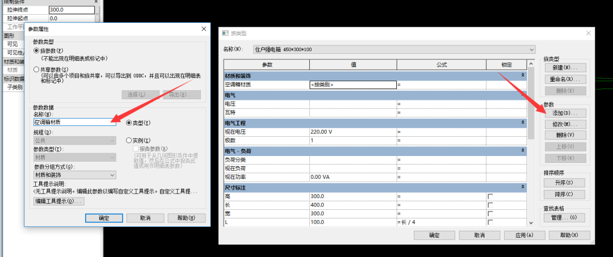The width and height of the screenshot is (613, 257).
Task: Toggle the lock checkbox for 宽
Action: [490, 214]
